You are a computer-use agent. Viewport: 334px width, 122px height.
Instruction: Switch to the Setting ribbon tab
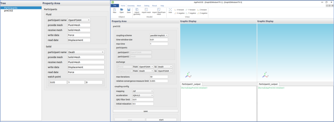(x=147, y=6)
